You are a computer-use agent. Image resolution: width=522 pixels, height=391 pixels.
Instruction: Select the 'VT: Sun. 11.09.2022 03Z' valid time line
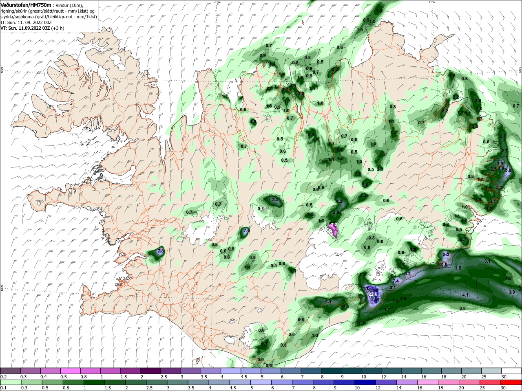point(25,28)
